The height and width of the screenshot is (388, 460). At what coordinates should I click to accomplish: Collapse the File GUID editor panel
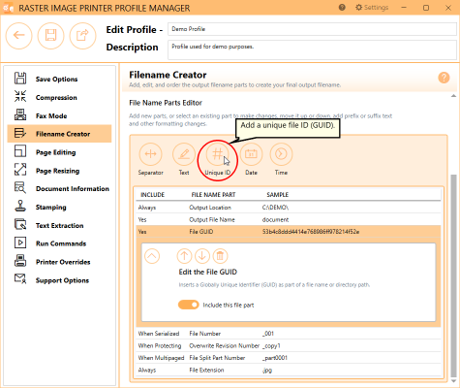pos(152,256)
